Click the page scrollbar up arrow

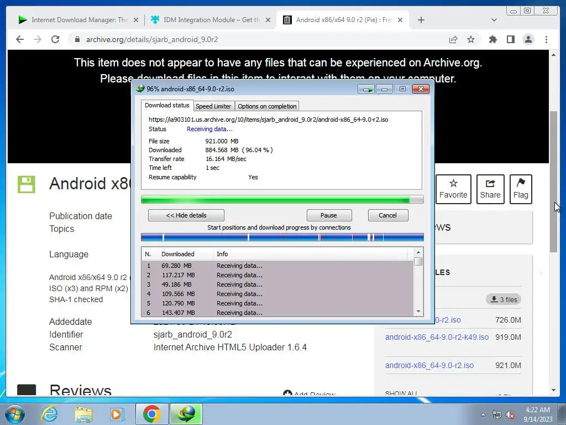pyautogui.click(x=553, y=55)
